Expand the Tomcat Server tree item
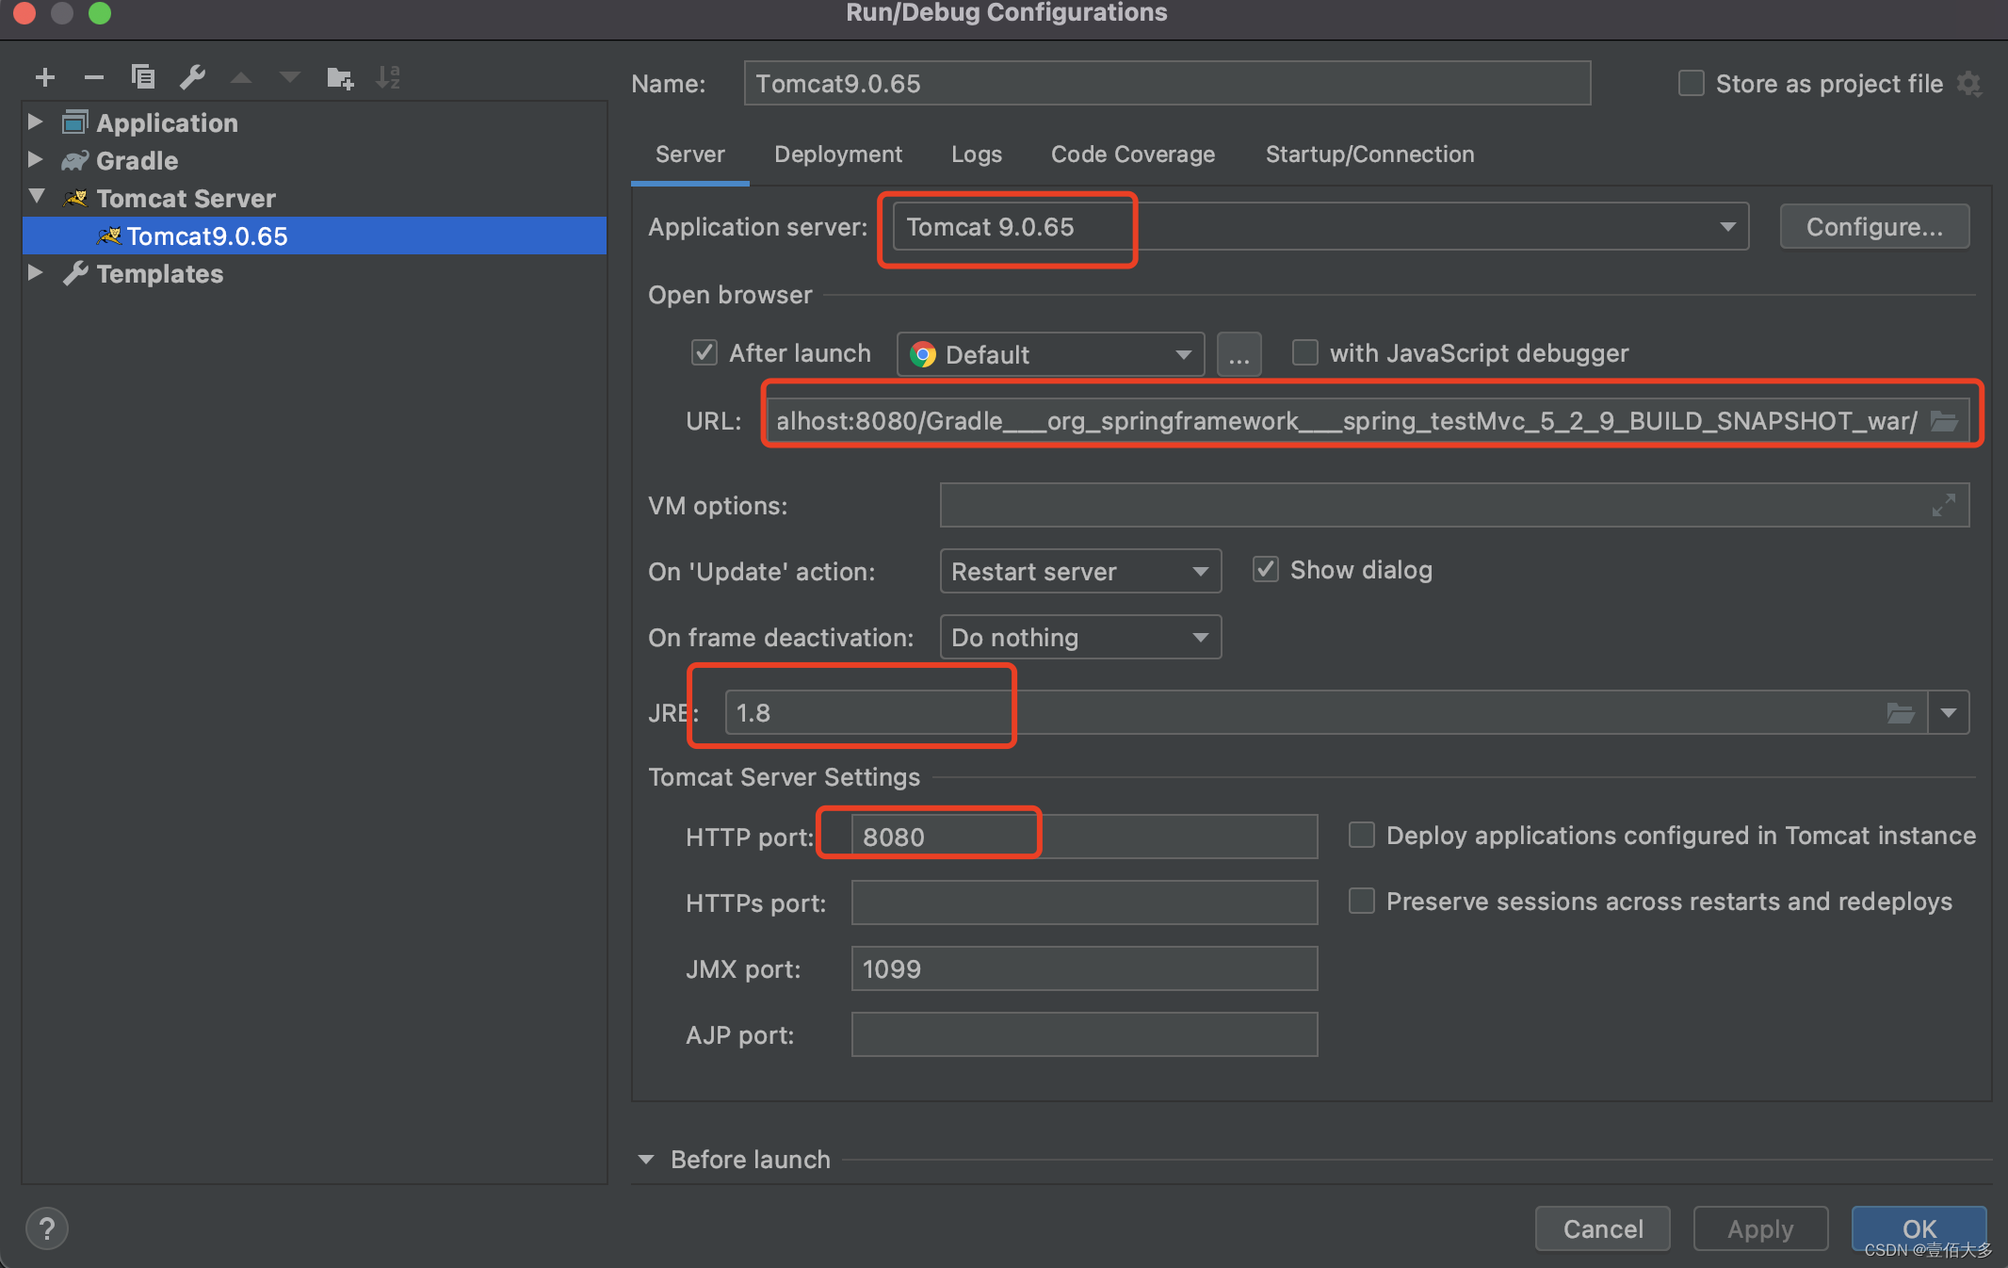Screen dimensions: 2008x1268 point(32,197)
